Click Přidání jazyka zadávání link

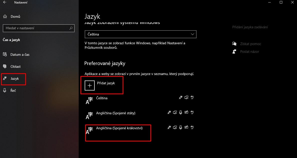tap(250, 27)
